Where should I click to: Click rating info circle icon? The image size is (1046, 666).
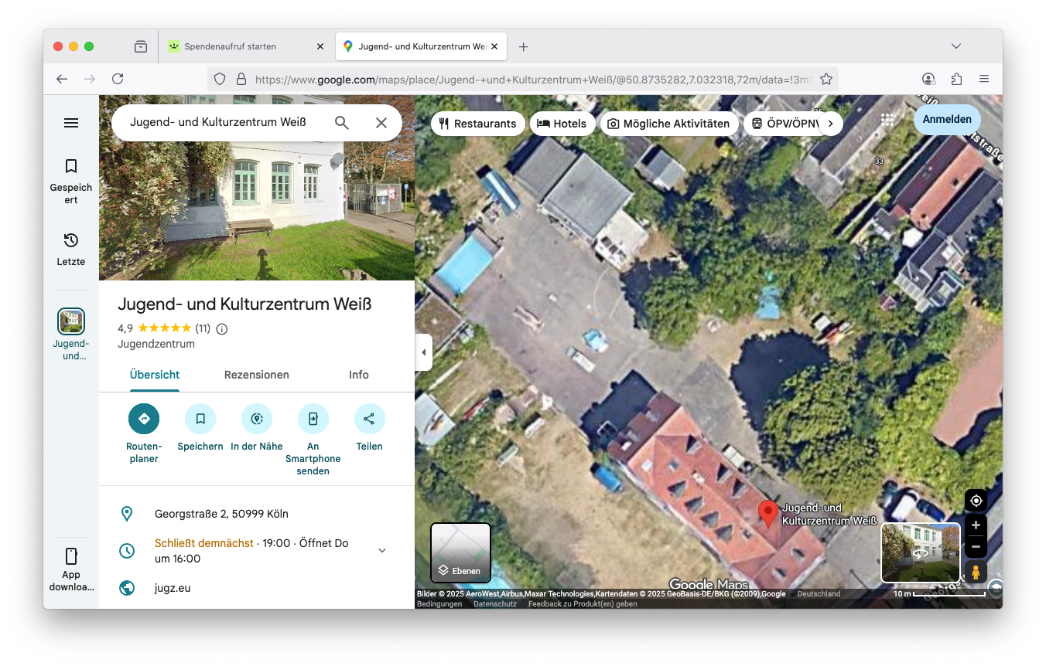coord(222,329)
